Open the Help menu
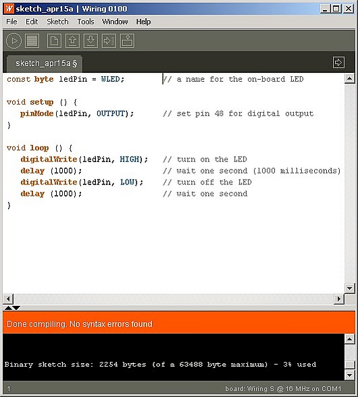Screen dimensions: 358x397 pyautogui.click(x=143, y=22)
